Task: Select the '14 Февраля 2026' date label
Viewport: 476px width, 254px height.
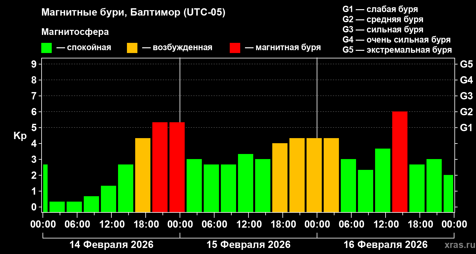Action: pyautogui.click(x=111, y=245)
